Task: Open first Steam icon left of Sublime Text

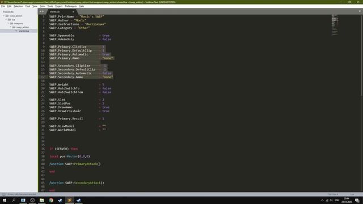Action: point(60,200)
